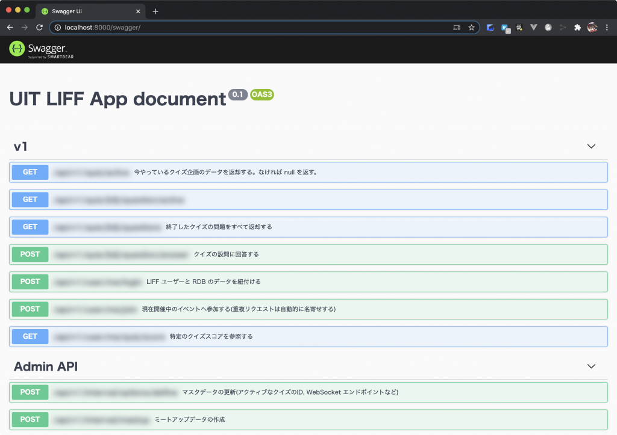Click the site info icon in address bar
Screen dimensions: 617x435
pyautogui.click(x=57, y=28)
